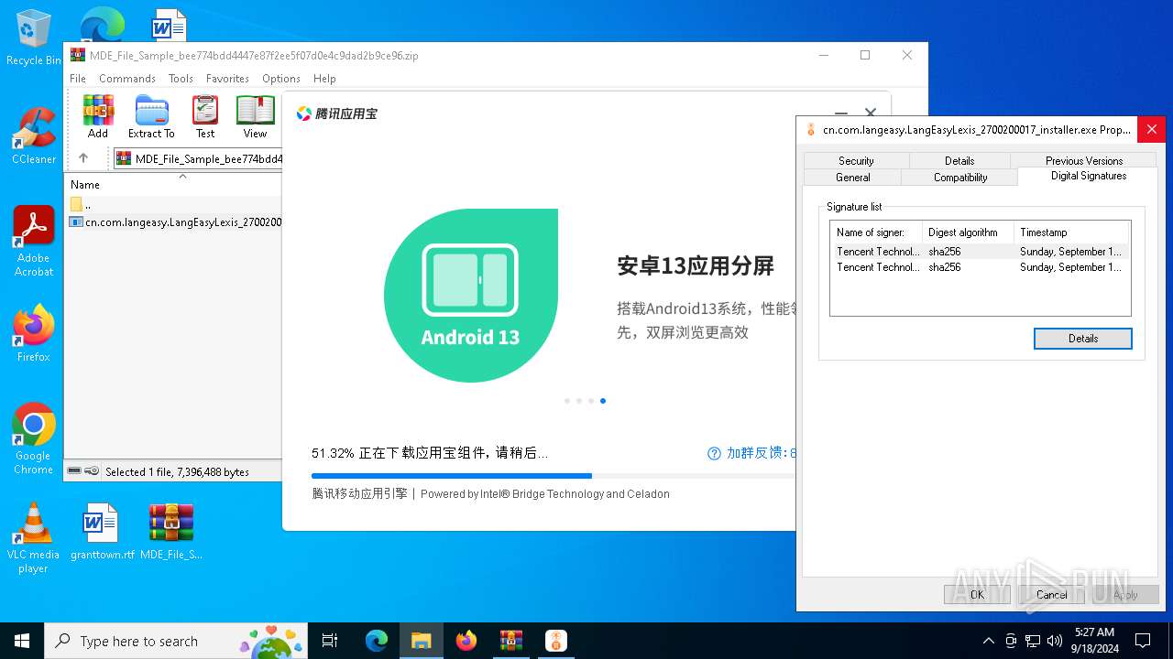Click the taskbar search box
This screenshot has width=1173, height=659.
(x=176, y=641)
